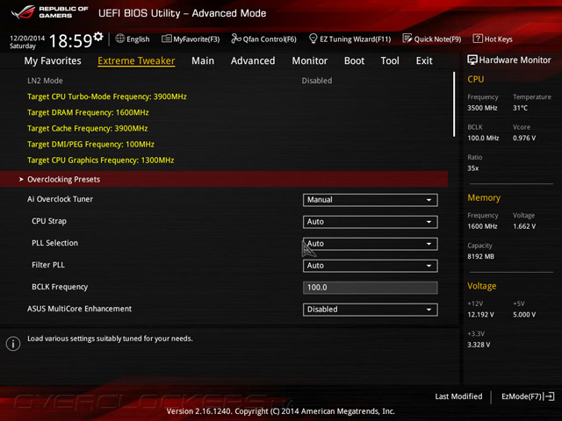
Task: Open the PLL Selection dropdown
Action: 371,244
